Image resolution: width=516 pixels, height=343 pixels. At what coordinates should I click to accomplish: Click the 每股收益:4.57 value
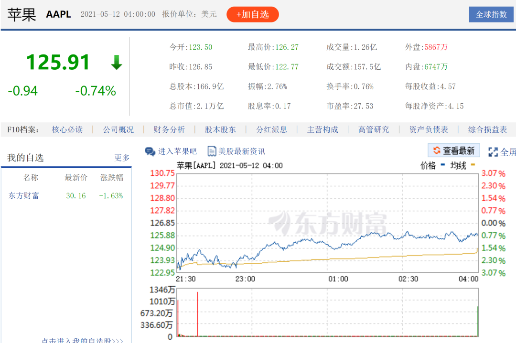tap(430, 86)
